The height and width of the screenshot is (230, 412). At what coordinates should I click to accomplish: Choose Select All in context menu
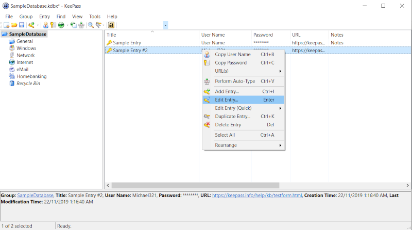click(x=244, y=135)
